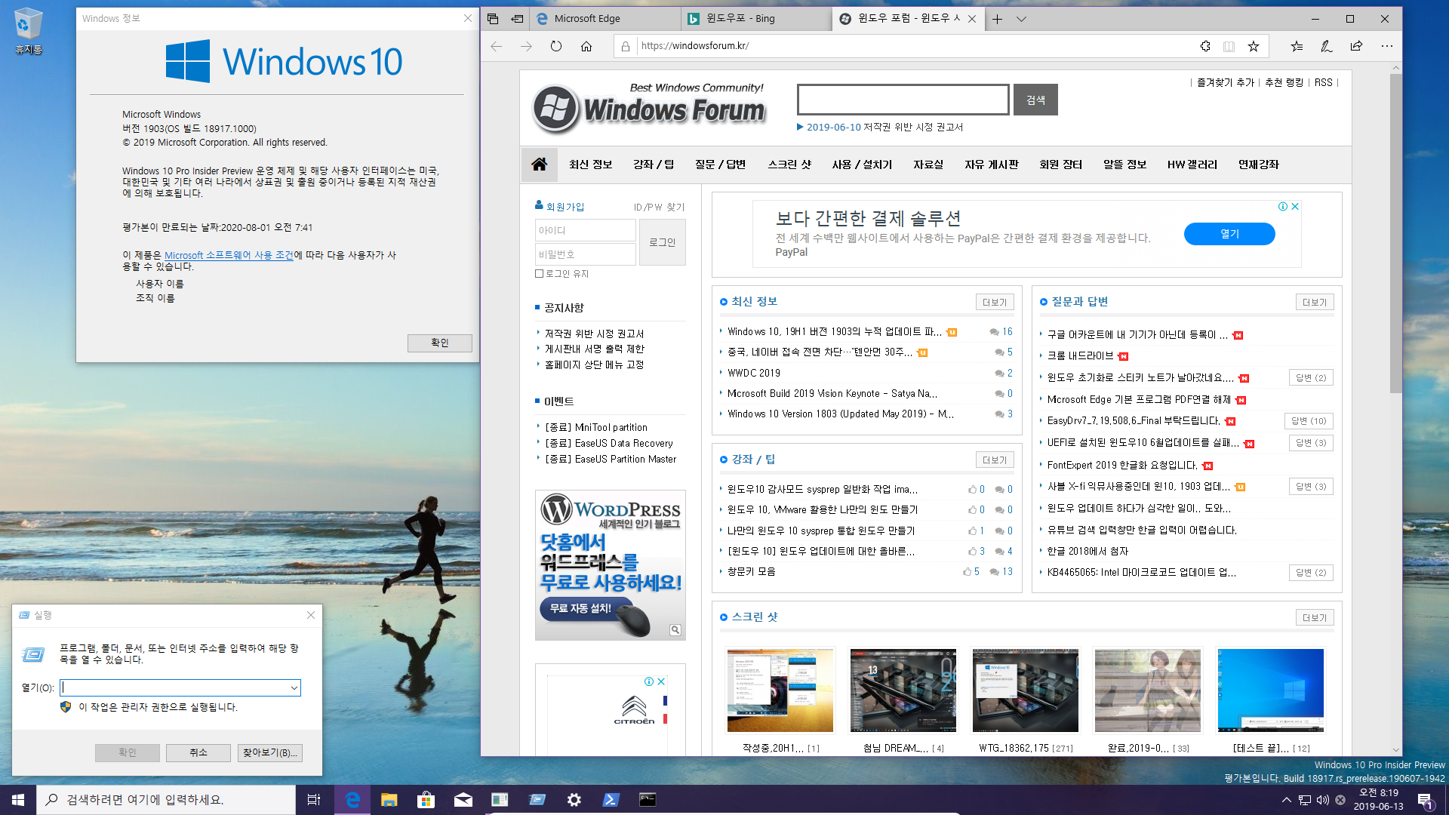
Task: Click forum home icon in navigation bar
Action: pyautogui.click(x=539, y=165)
